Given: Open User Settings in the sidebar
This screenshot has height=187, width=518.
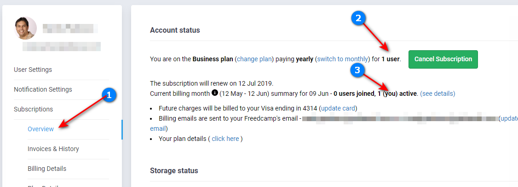Looking at the screenshot, I should [x=33, y=70].
